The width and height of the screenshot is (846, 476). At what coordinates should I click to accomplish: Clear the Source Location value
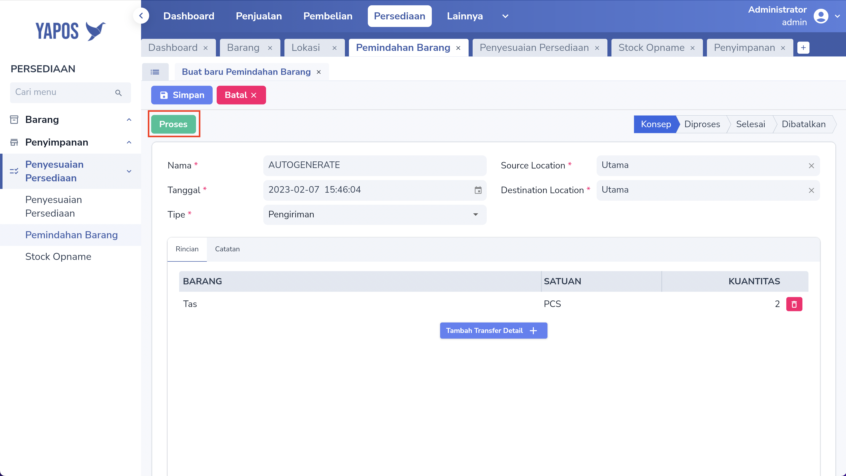811,166
